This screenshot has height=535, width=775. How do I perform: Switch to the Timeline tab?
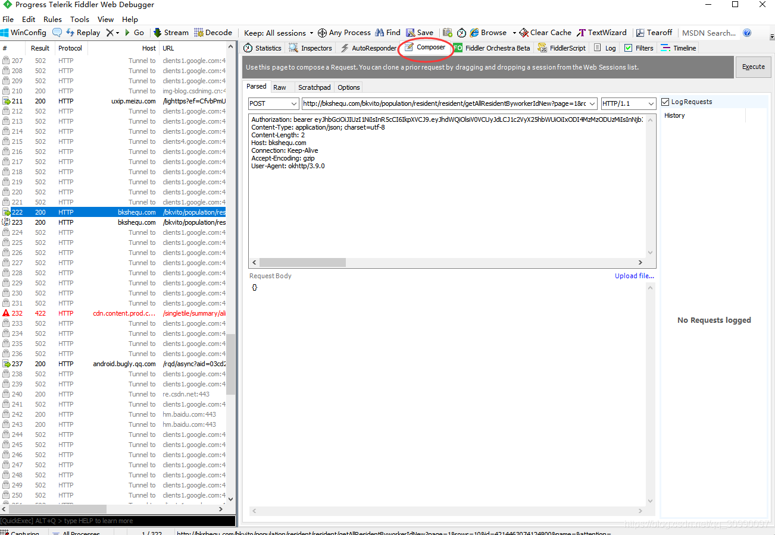point(679,48)
